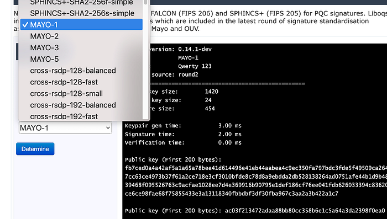This screenshot has width=387, height=219.
Task: Click the select box chevron arrow
Action: pos(108,128)
